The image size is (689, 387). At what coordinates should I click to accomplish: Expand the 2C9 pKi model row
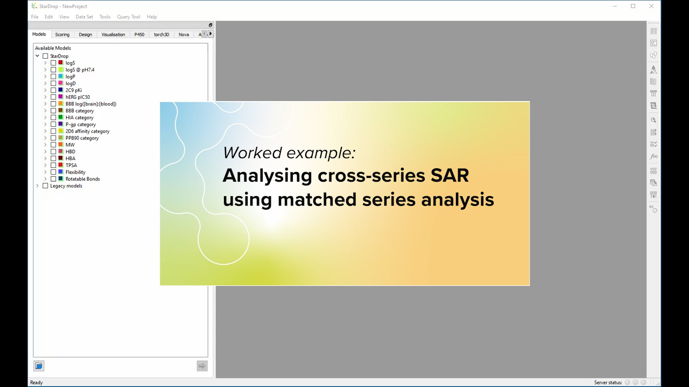click(x=46, y=90)
